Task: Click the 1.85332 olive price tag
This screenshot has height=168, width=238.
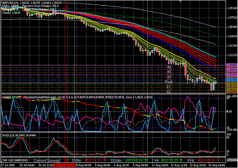Action: [232, 90]
